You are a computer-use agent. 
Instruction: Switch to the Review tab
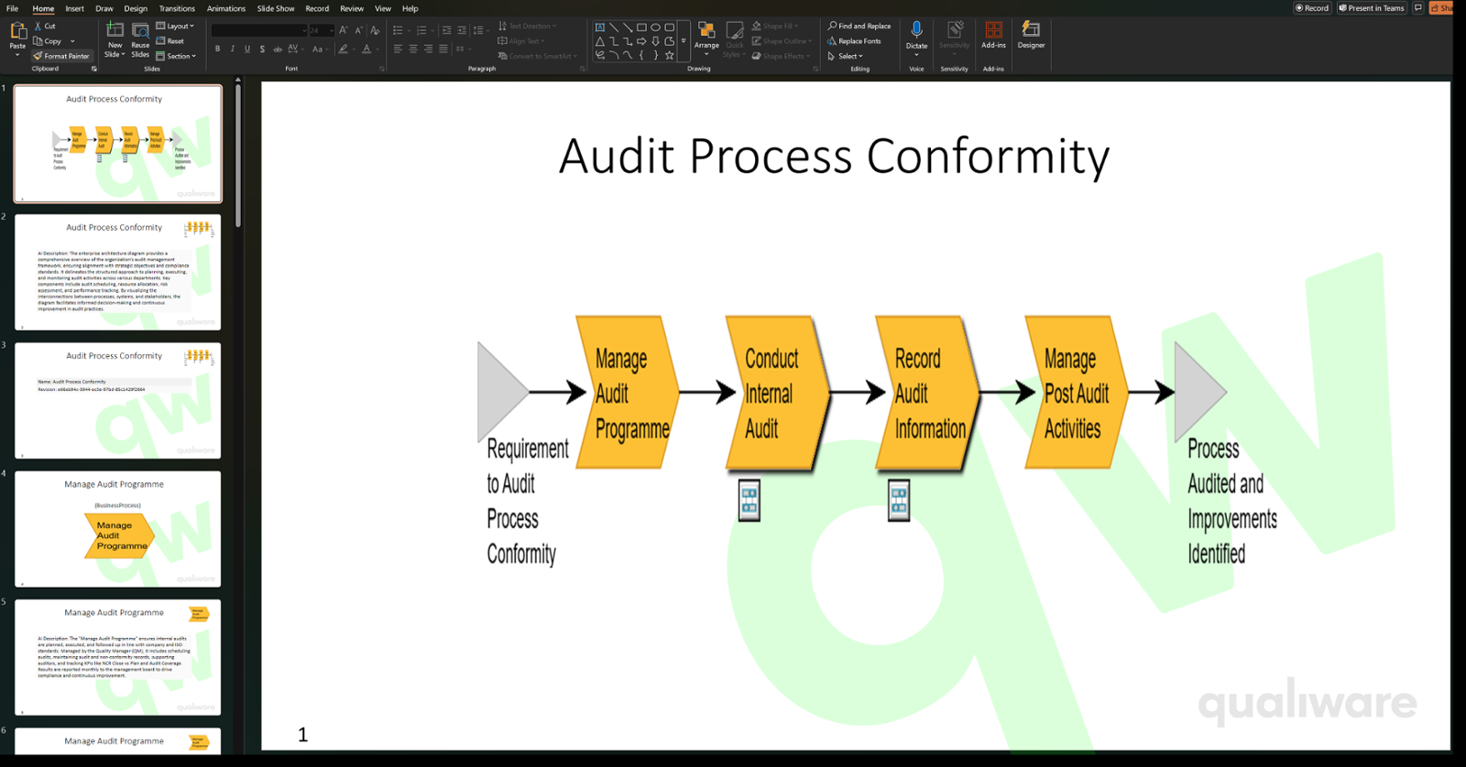point(352,8)
